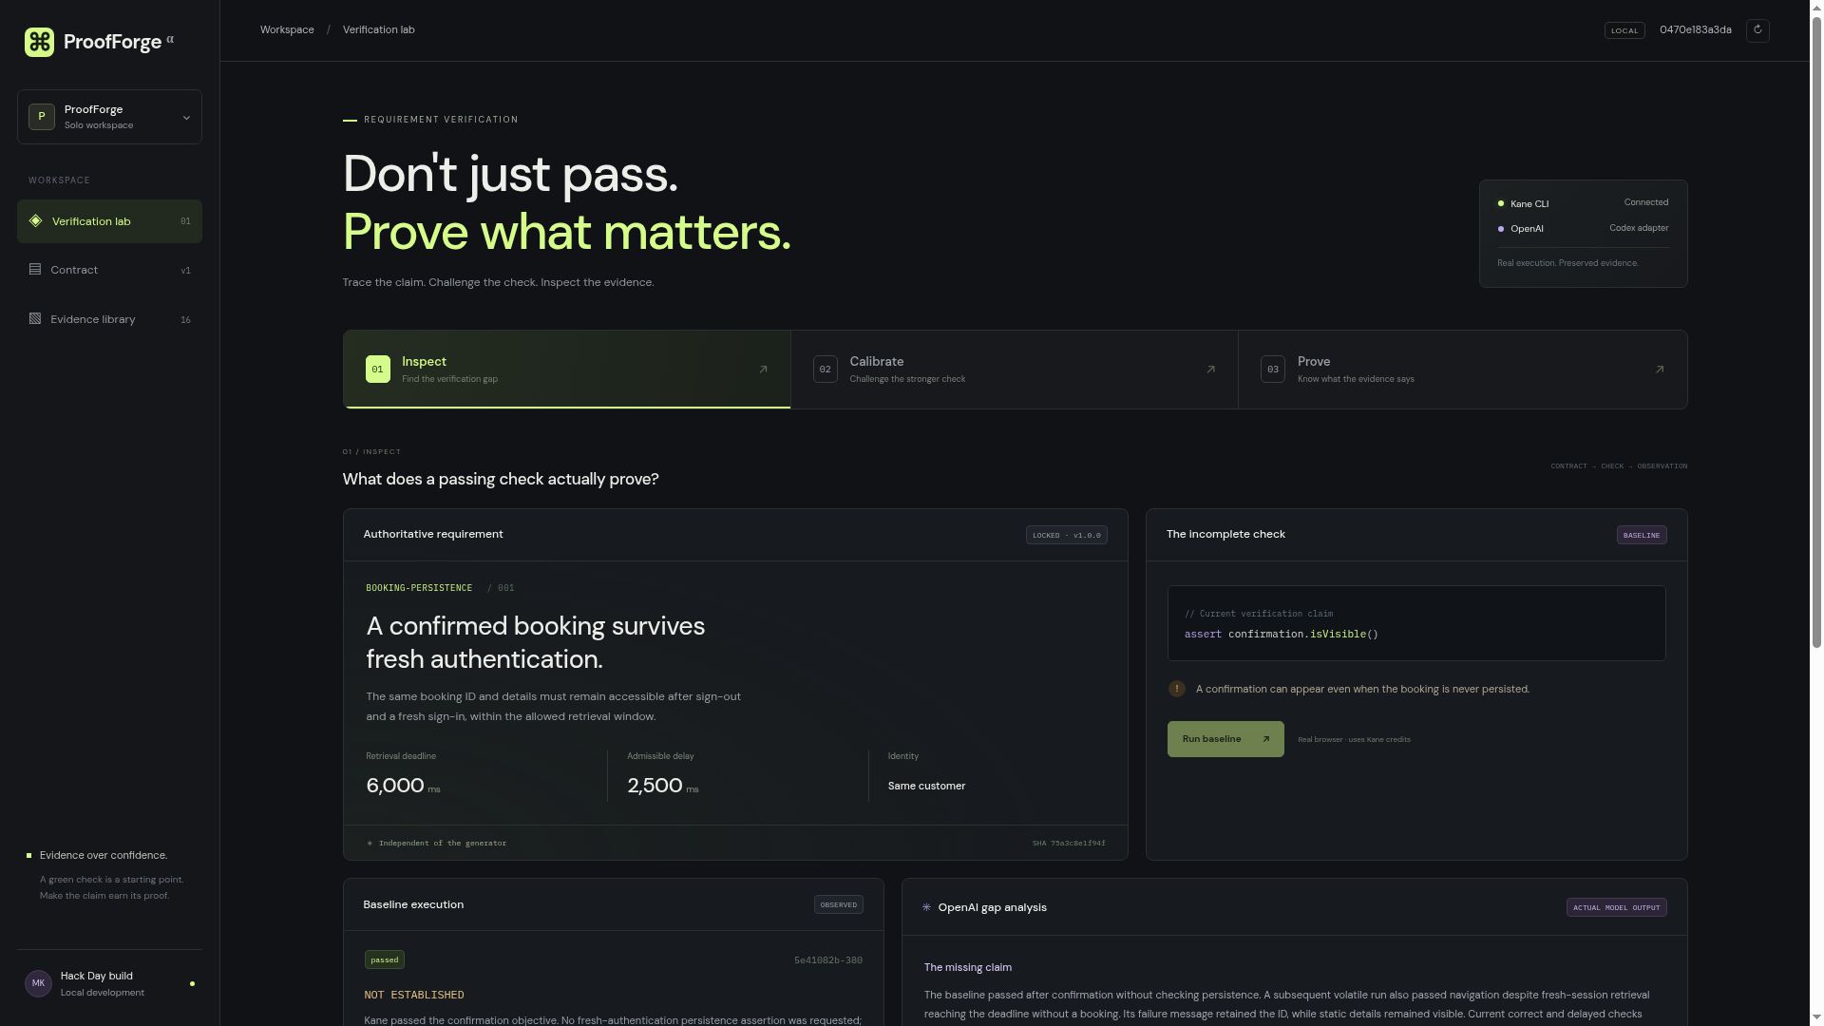The width and height of the screenshot is (1824, 1026).
Task: Click the BOOKING-PERSISTENCE requirement ID
Action: 419,588
